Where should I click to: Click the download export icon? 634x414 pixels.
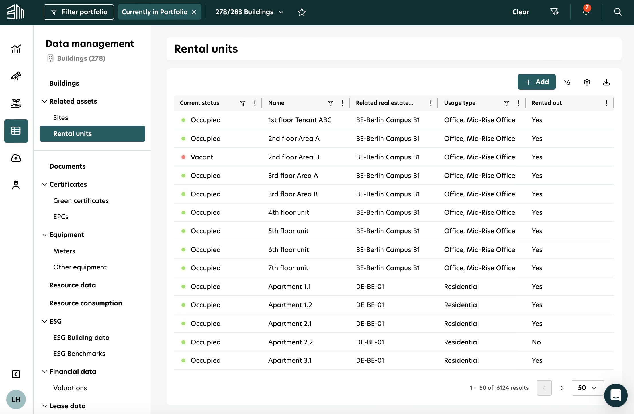(606, 82)
